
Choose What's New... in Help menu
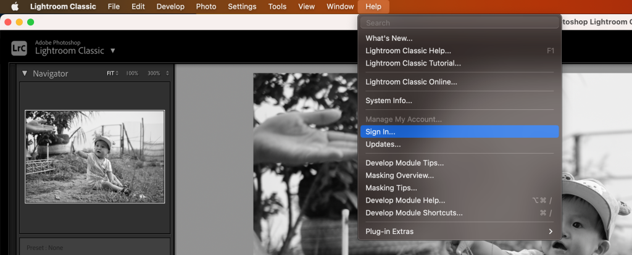pos(459,38)
